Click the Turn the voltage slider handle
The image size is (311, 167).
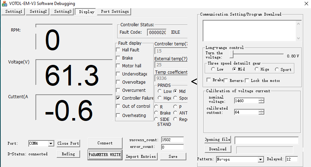(x=232, y=54)
